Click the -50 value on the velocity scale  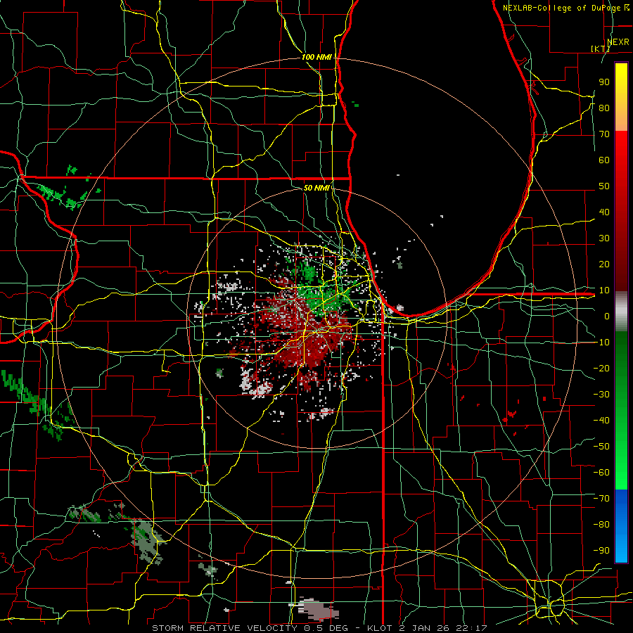click(601, 446)
